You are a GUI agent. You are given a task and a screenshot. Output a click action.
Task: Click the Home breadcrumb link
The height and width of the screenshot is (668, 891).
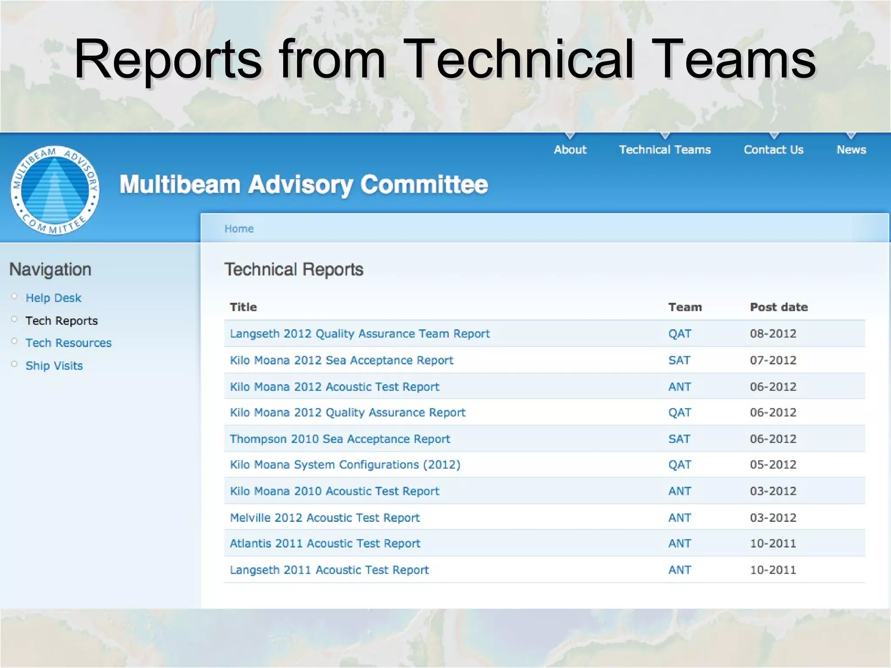239,229
